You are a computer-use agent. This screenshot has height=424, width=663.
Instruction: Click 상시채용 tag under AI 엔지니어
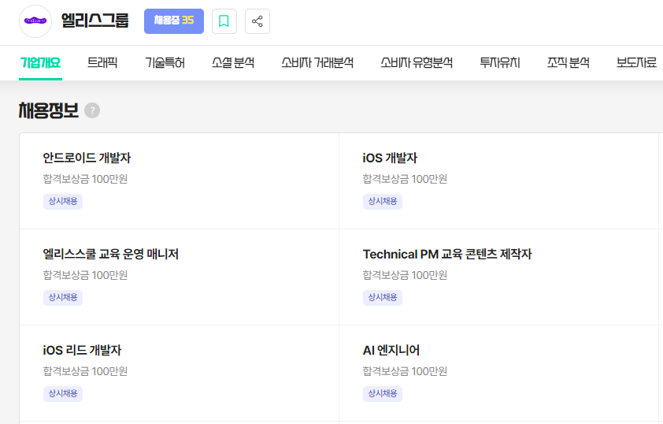coord(383,393)
